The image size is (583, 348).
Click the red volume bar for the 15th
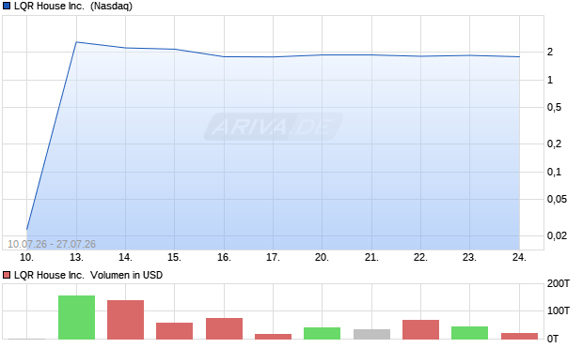tap(174, 331)
